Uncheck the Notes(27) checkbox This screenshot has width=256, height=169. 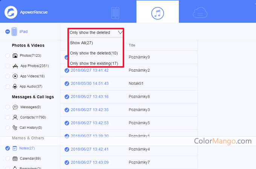pyautogui.click(x=8, y=148)
